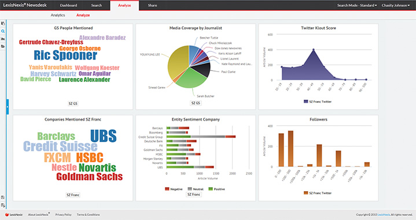Switch to the Search tab
The width and height of the screenshot is (416, 220).
coord(96,5)
